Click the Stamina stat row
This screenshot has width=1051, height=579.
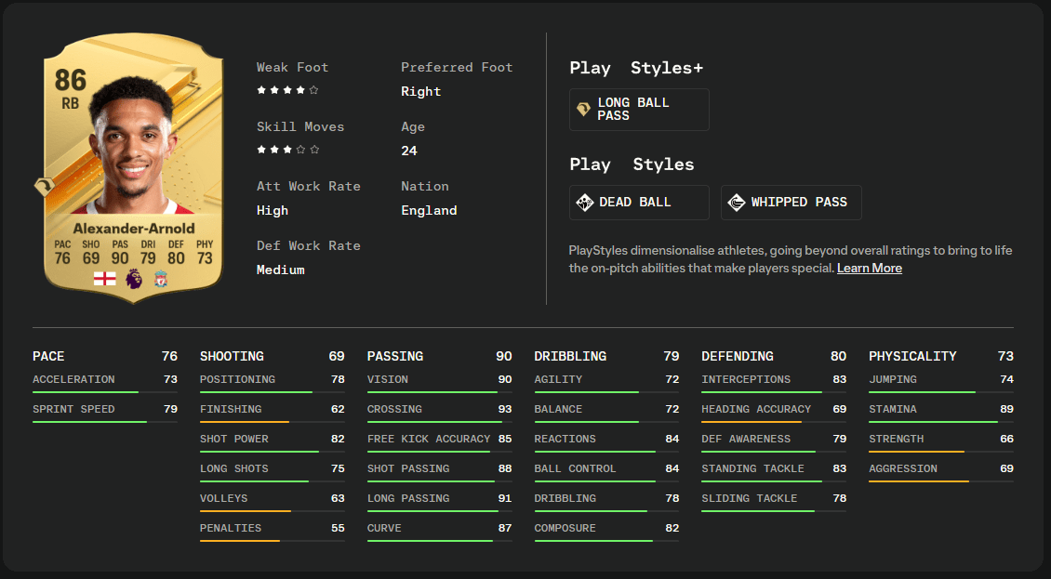pos(941,412)
